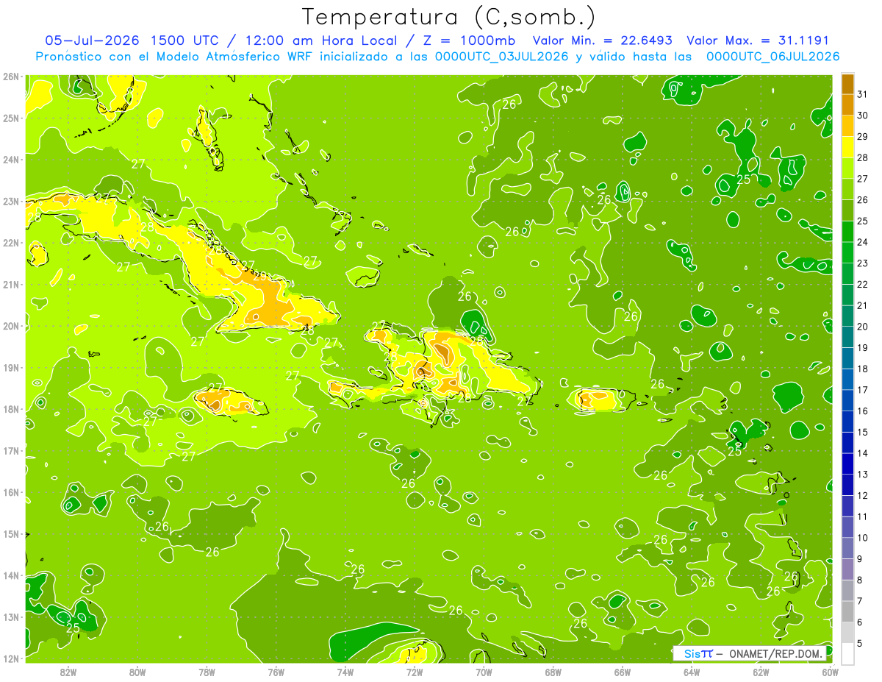882x682 pixels.
Task: Click the "0000UTC_06JUL2026" valid-until time
Action: [x=772, y=56]
